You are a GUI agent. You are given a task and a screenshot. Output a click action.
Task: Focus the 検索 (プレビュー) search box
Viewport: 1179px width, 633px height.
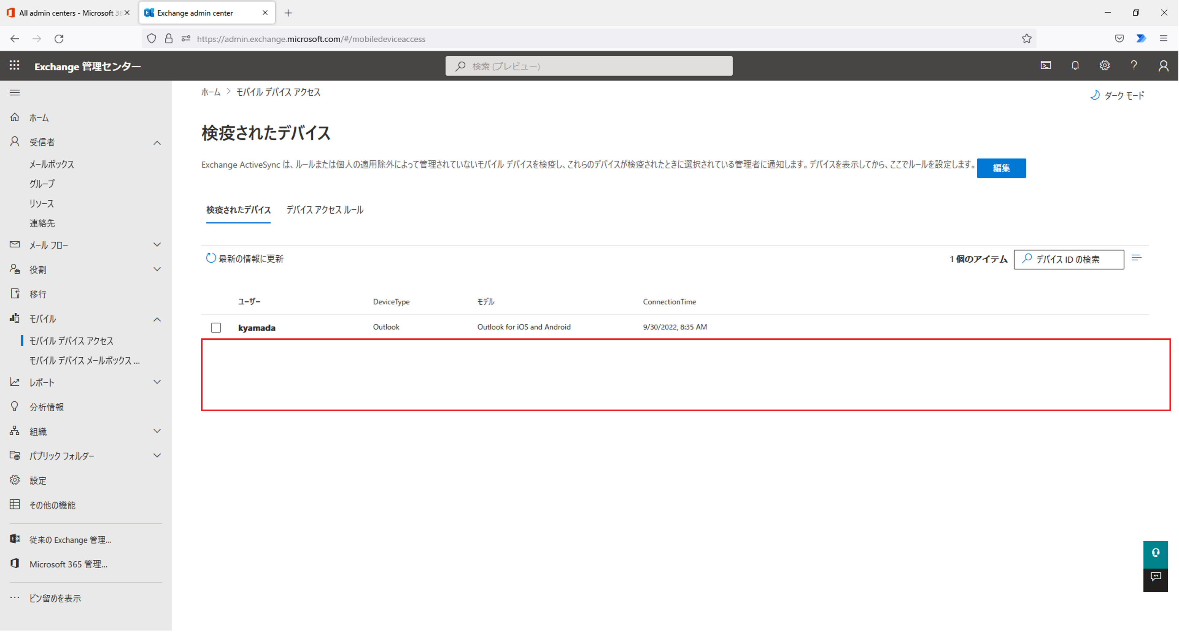click(589, 66)
